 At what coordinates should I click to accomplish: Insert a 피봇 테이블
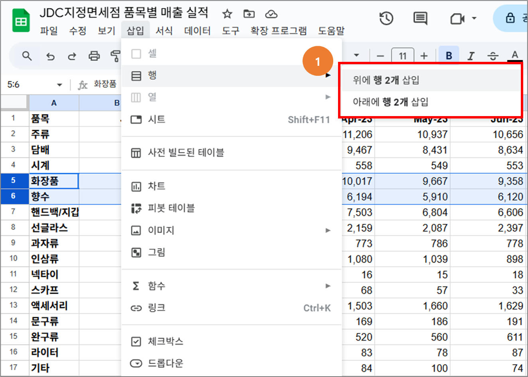(x=231, y=208)
